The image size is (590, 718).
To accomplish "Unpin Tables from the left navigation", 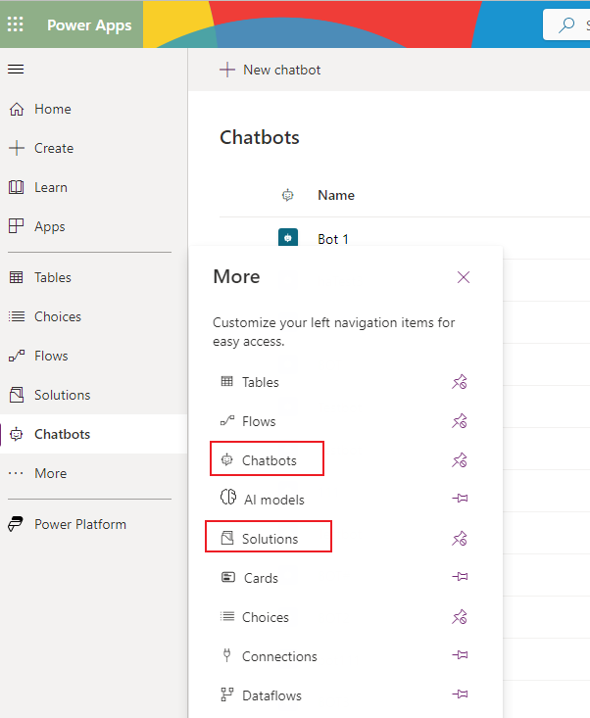I will pyautogui.click(x=460, y=382).
